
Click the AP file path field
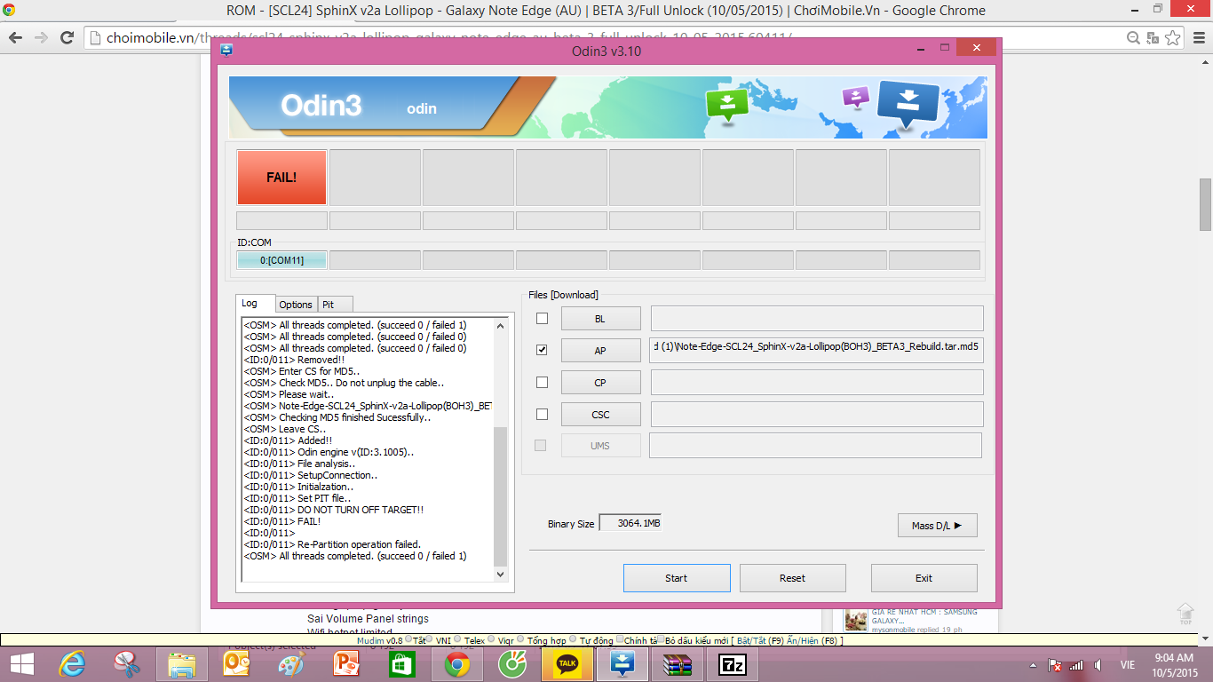(x=816, y=351)
